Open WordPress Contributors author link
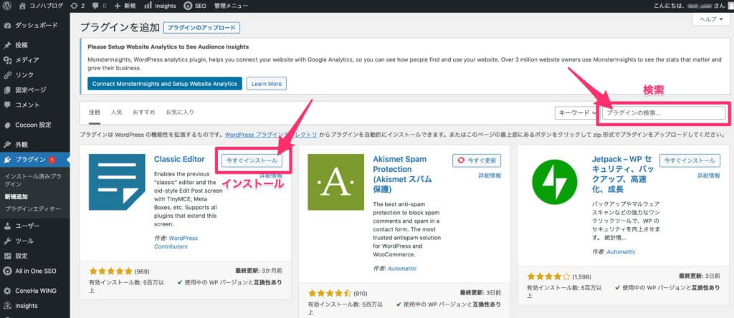This screenshot has width=734, height=318. (176, 242)
